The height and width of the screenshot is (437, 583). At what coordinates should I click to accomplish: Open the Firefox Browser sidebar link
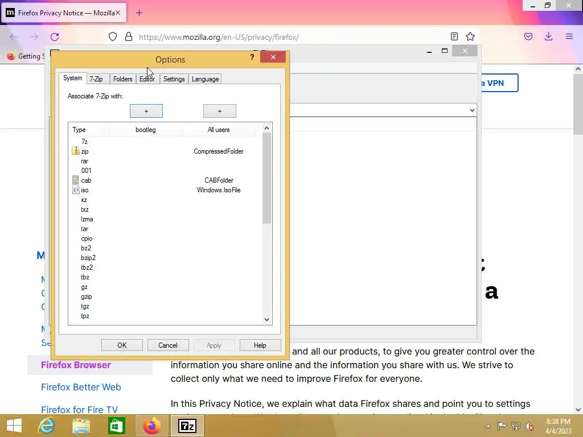coord(76,365)
